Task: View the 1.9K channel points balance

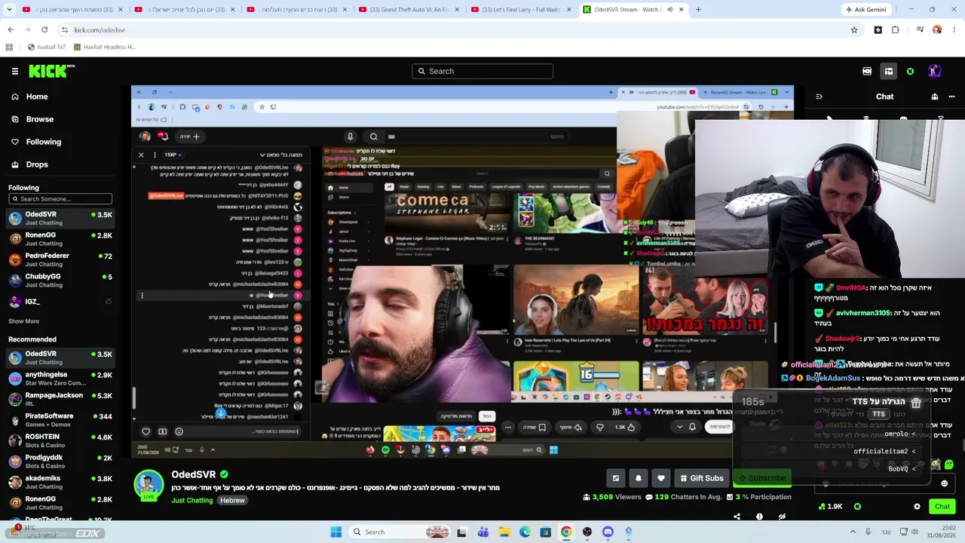Action: [x=831, y=507]
